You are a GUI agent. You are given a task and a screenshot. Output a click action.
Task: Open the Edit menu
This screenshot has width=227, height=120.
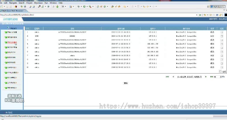pyautogui.click(x=6, y=3)
